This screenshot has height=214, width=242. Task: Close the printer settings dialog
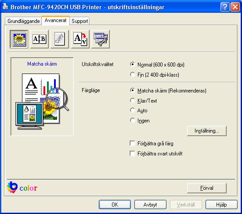(235, 7)
